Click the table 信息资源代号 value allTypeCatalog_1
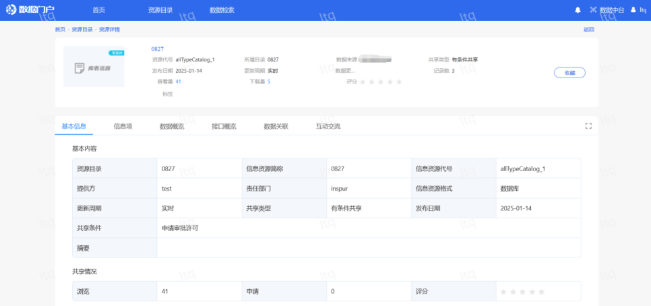Screen dimensions: 651x306 (x=523, y=169)
